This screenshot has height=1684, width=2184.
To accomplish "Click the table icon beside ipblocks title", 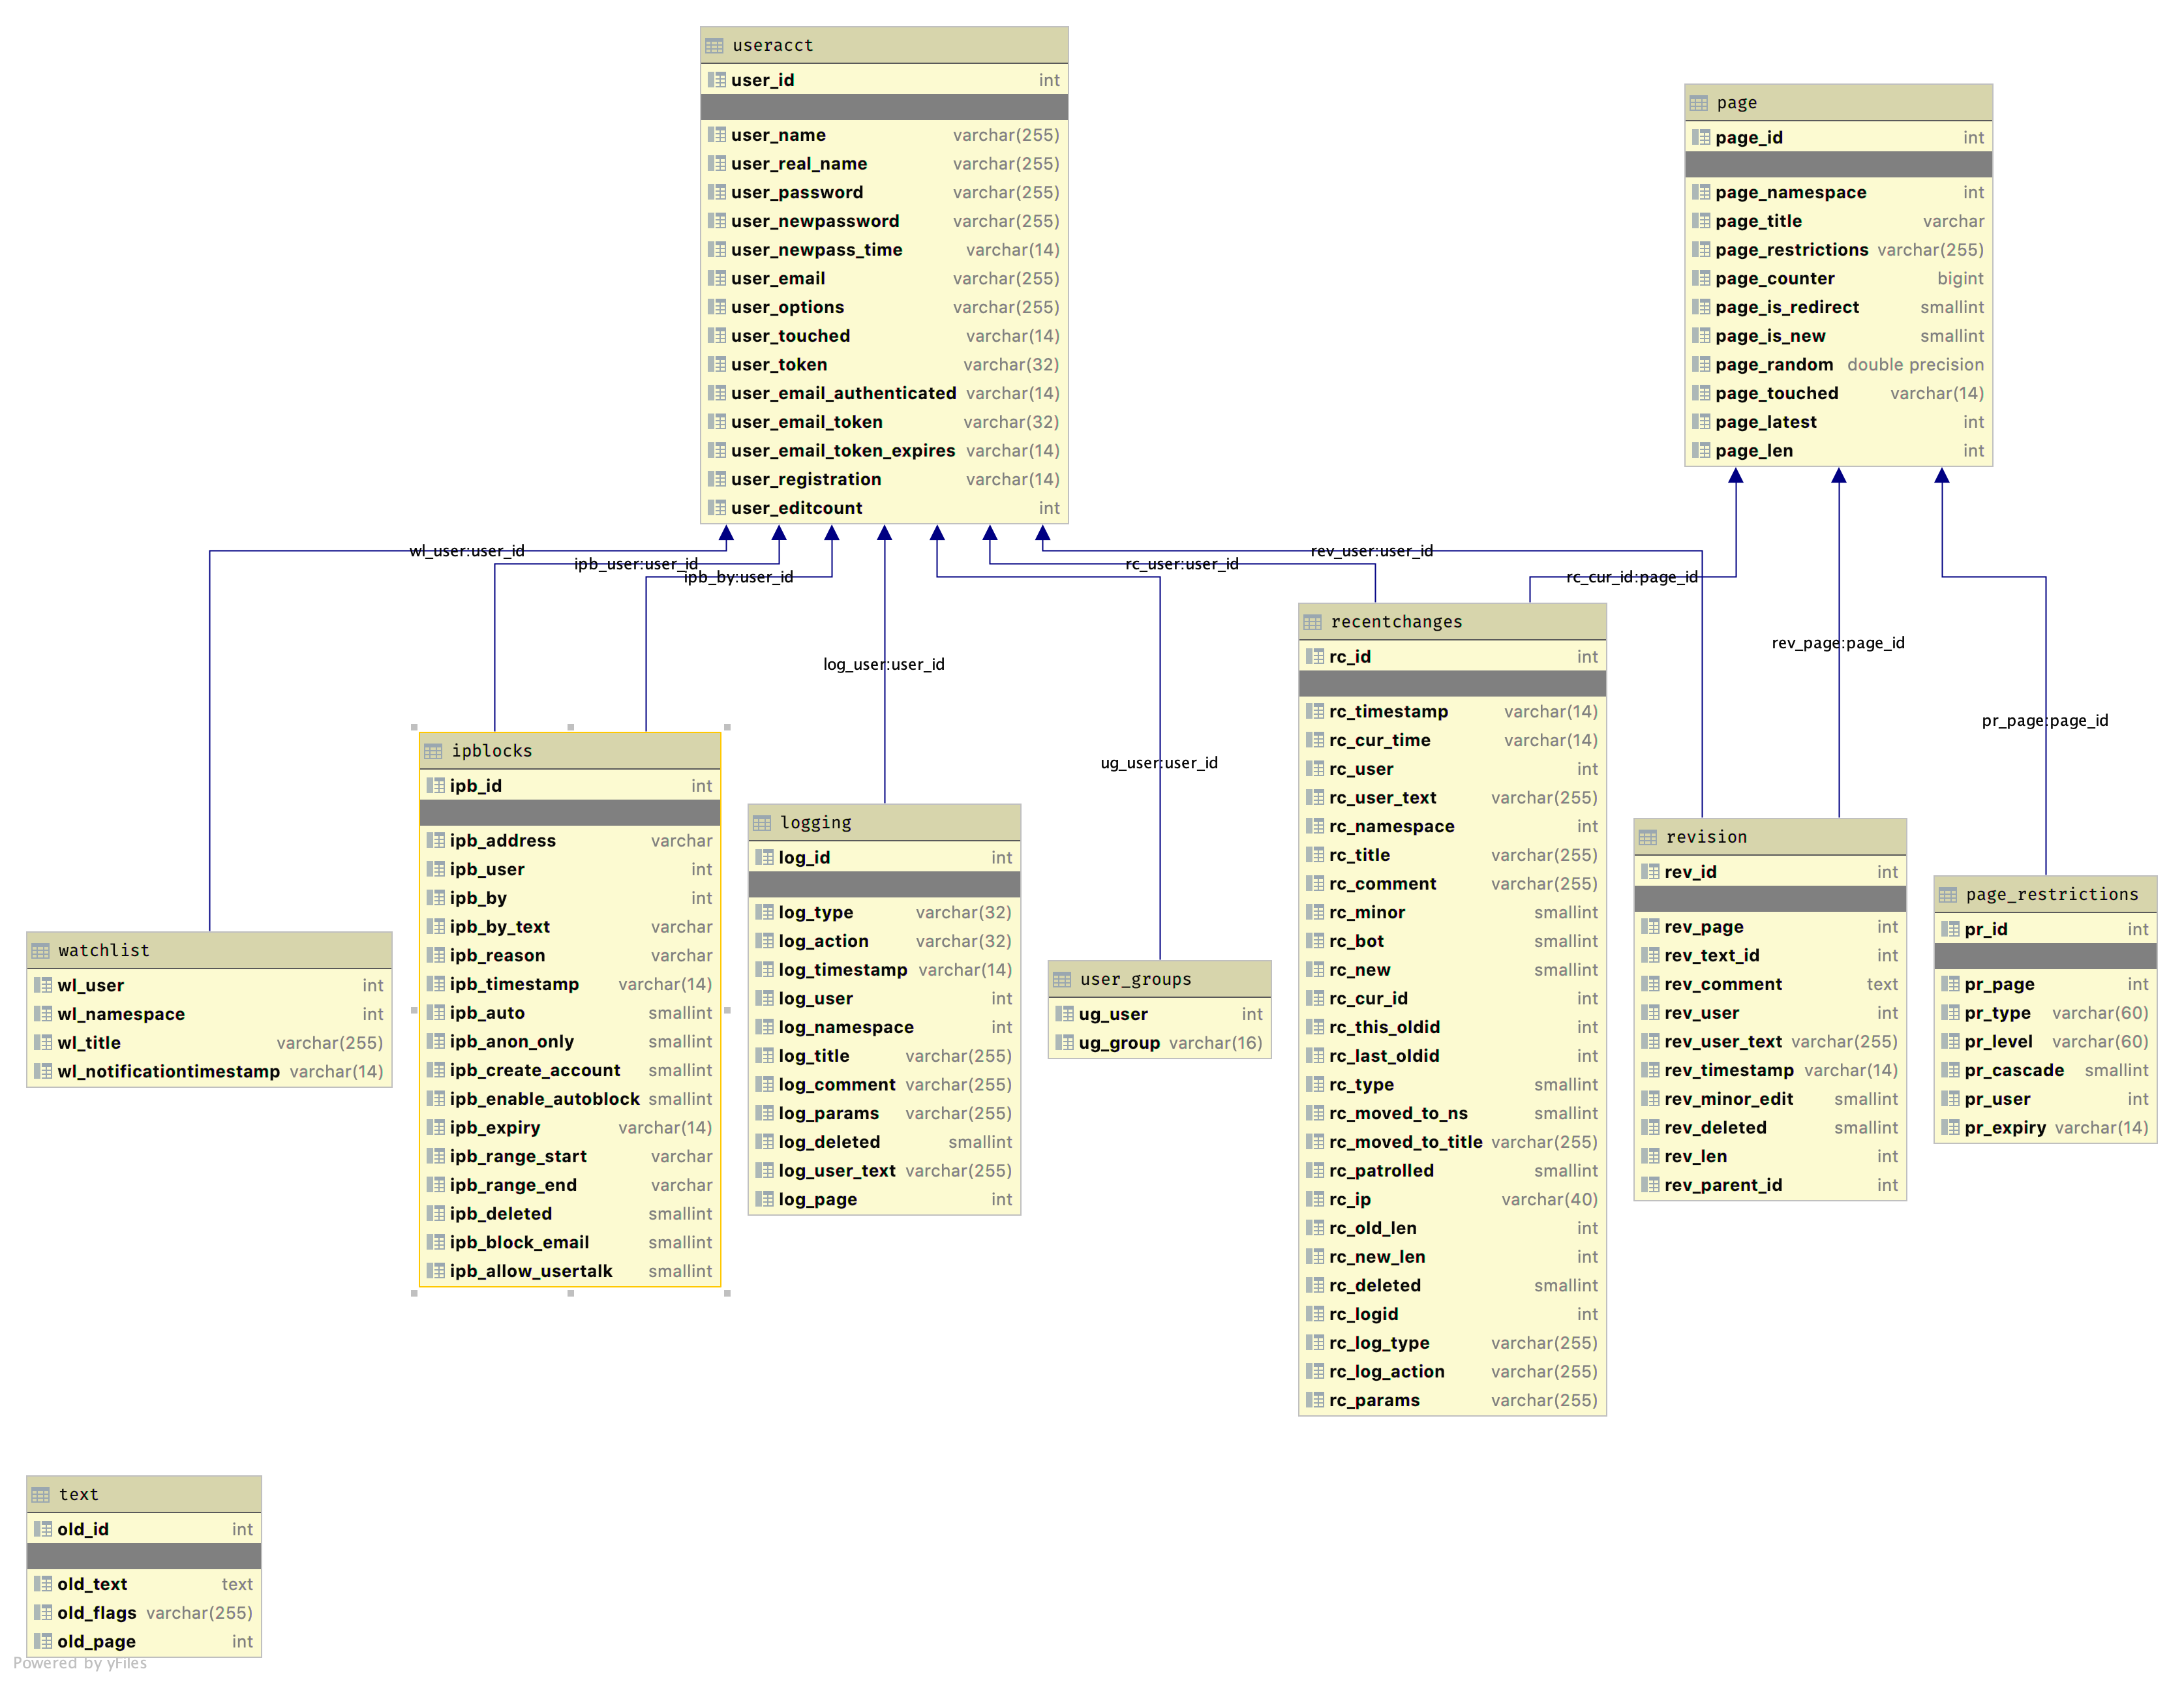I will coord(433,751).
